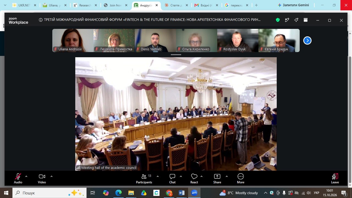Select Uliana Andrusiv's video thumbnail
Screen dimensions: 352x198
73,40
